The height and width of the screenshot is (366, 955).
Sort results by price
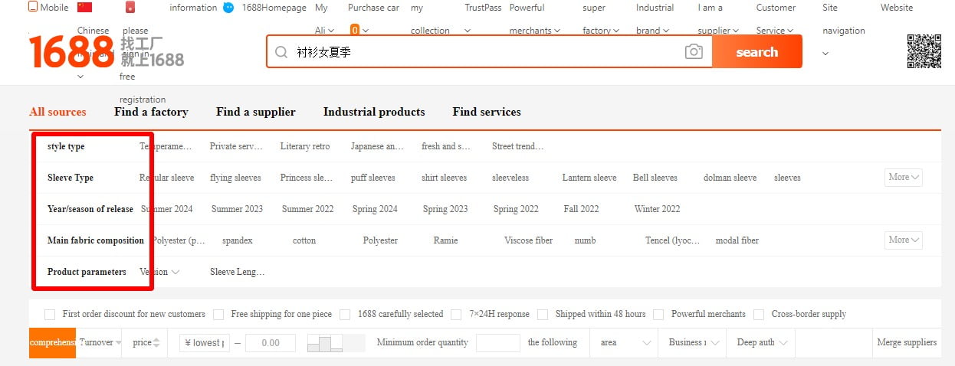tap(146, 343)
